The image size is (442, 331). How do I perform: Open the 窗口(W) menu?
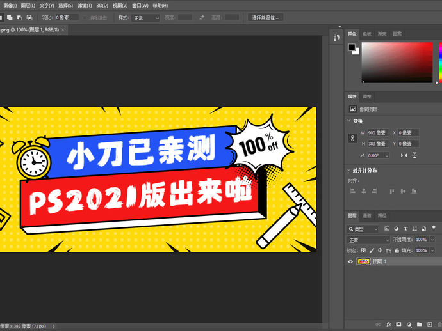[140, 6]
